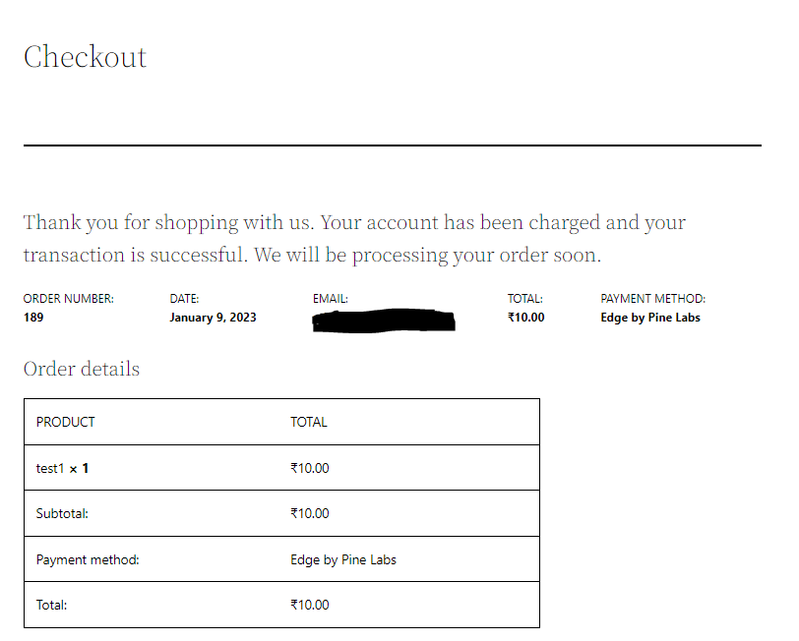The height and width of the screenshot is (641, 799).
Task: Click the date January 9, 2023
Action: [213, 318]
